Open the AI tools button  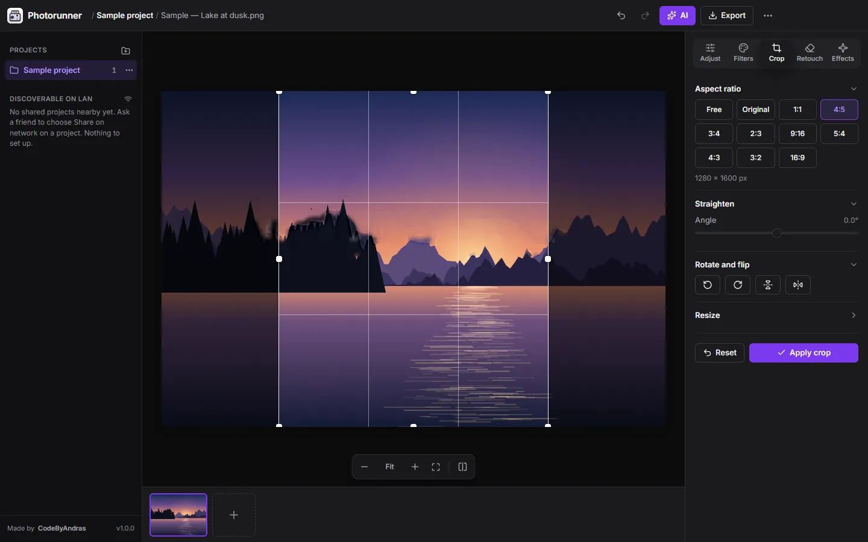678,16
